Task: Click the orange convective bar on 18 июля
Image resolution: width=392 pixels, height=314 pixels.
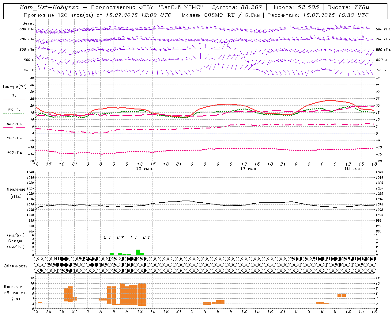Action: pos(341,295)
